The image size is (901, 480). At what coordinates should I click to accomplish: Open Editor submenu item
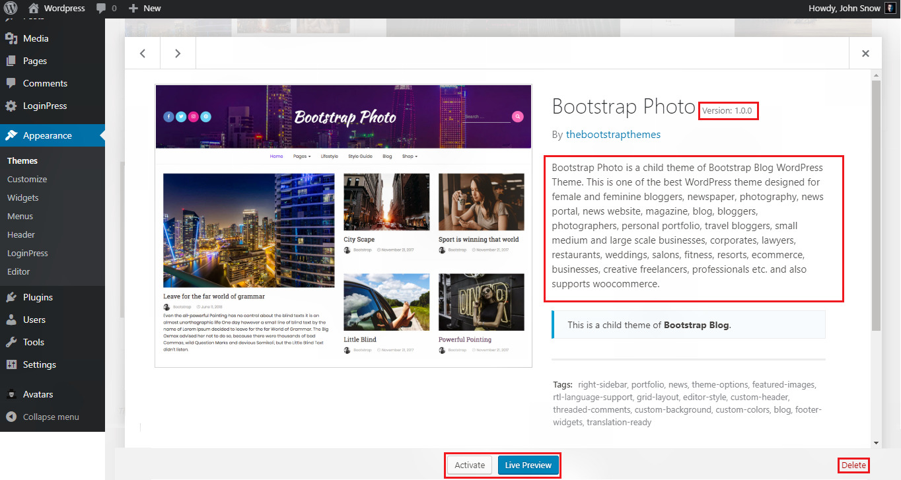point(18,271)
